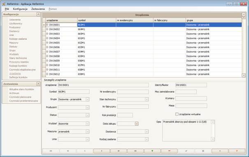Open the Linia dropdown
The width and height of the screenshot is (249, 157).
(87, 139)
